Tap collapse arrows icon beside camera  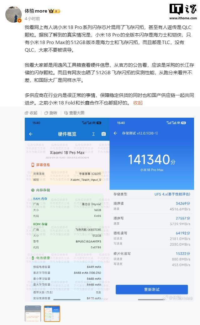coord(93,134)
